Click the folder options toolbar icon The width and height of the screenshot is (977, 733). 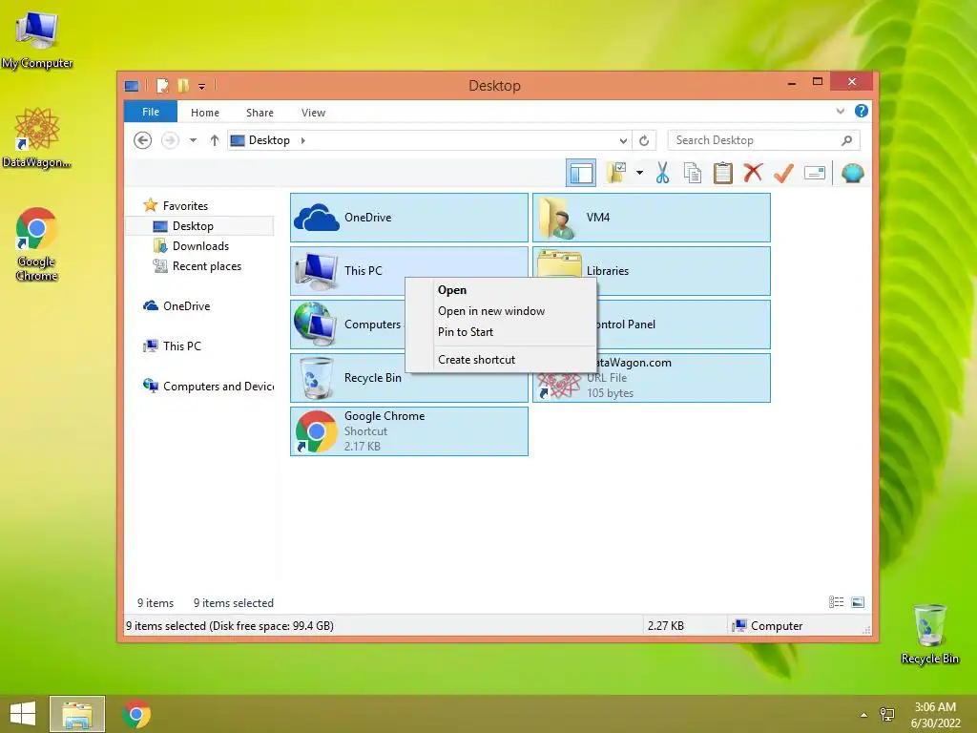coord(617,173)
